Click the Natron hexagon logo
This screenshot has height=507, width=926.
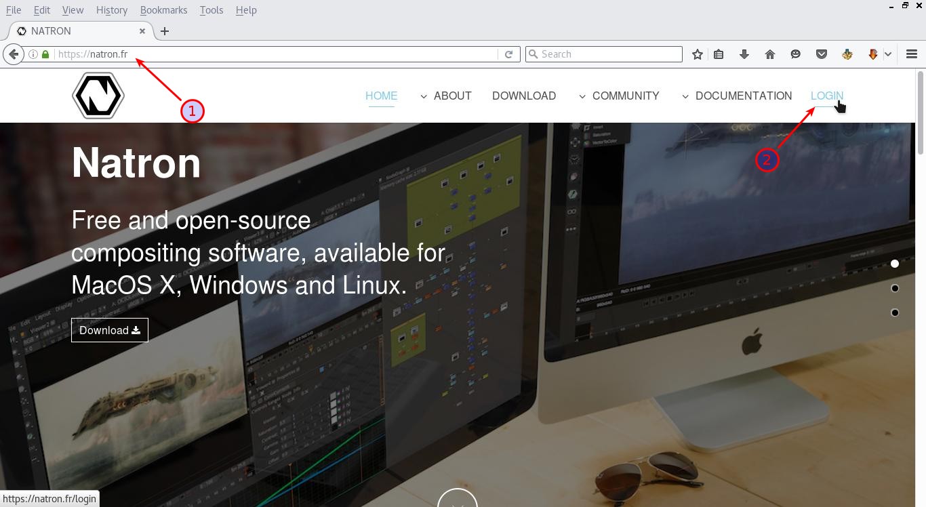pos(98,95)
